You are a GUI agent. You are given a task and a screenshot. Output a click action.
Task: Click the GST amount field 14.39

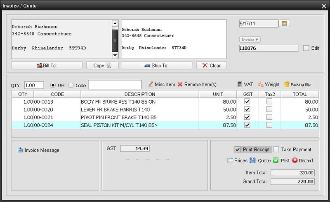tap(135, 149)
